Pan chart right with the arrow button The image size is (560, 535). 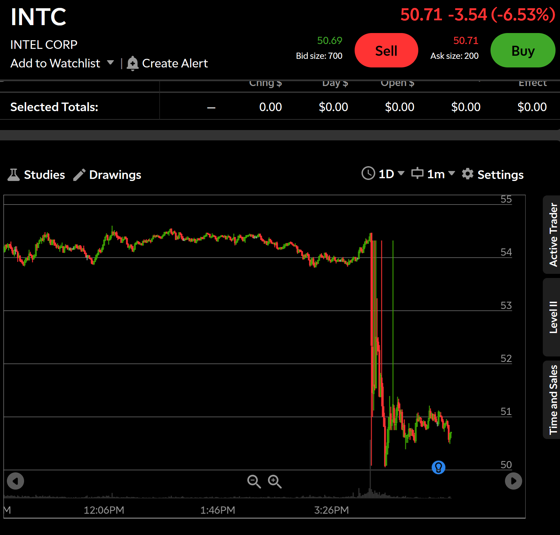point(513,481)
